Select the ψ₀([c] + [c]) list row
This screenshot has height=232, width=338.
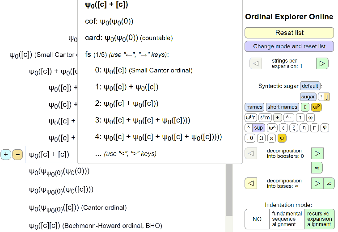coord(51,154)
